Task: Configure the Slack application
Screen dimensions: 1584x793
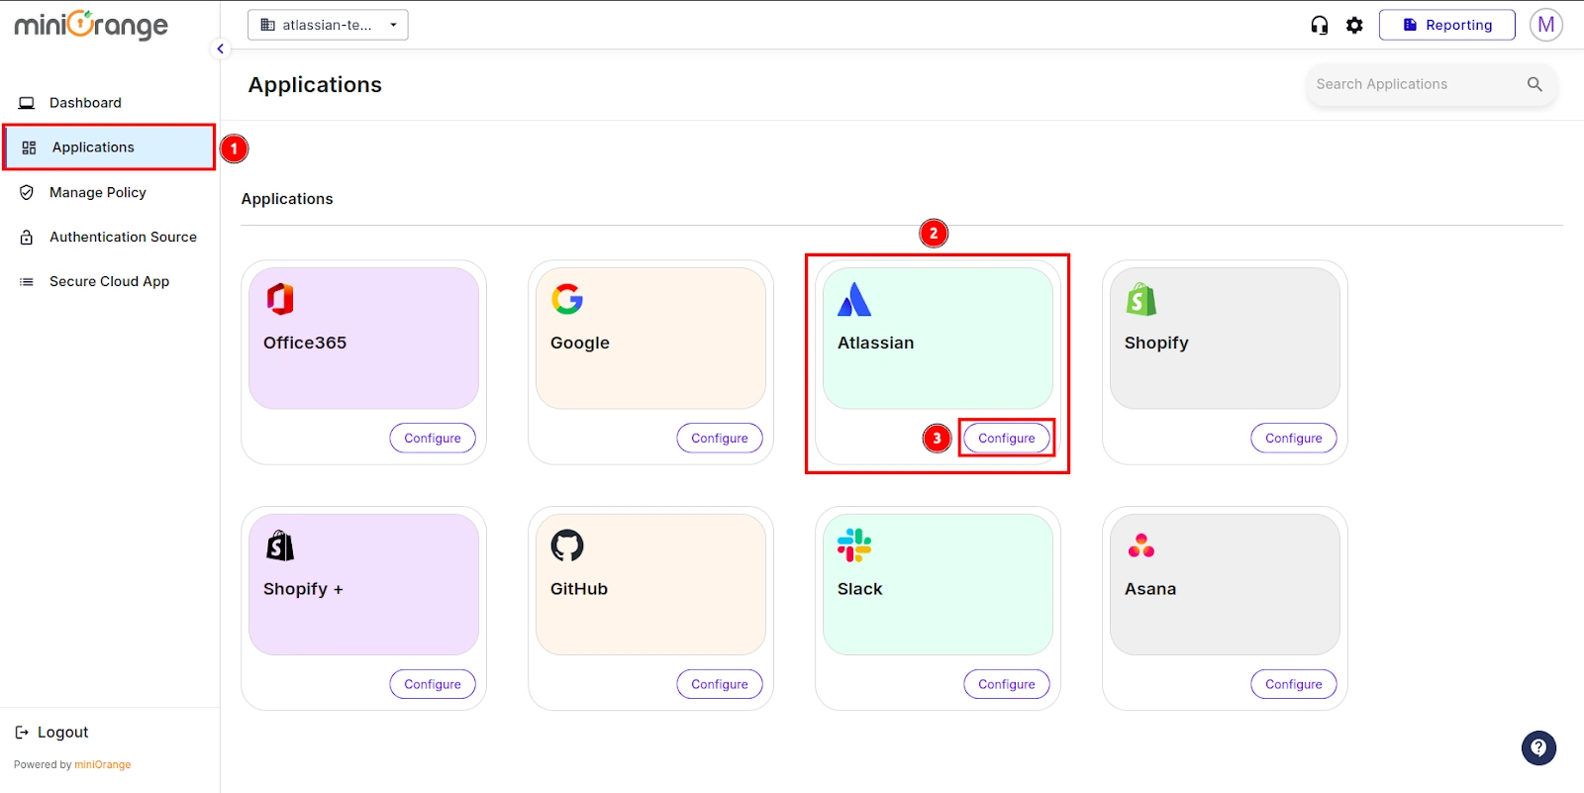Action: tap(1007, 684)
